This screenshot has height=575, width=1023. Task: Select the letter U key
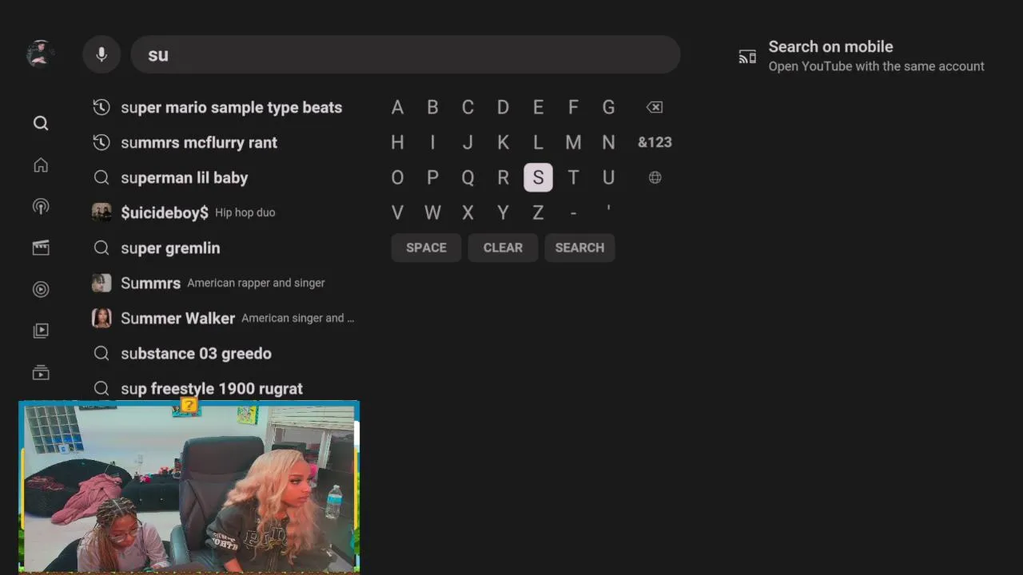point(608,177)
